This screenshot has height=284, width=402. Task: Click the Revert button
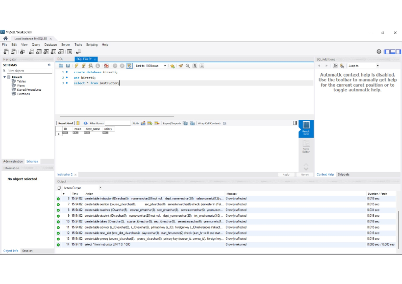305,175
